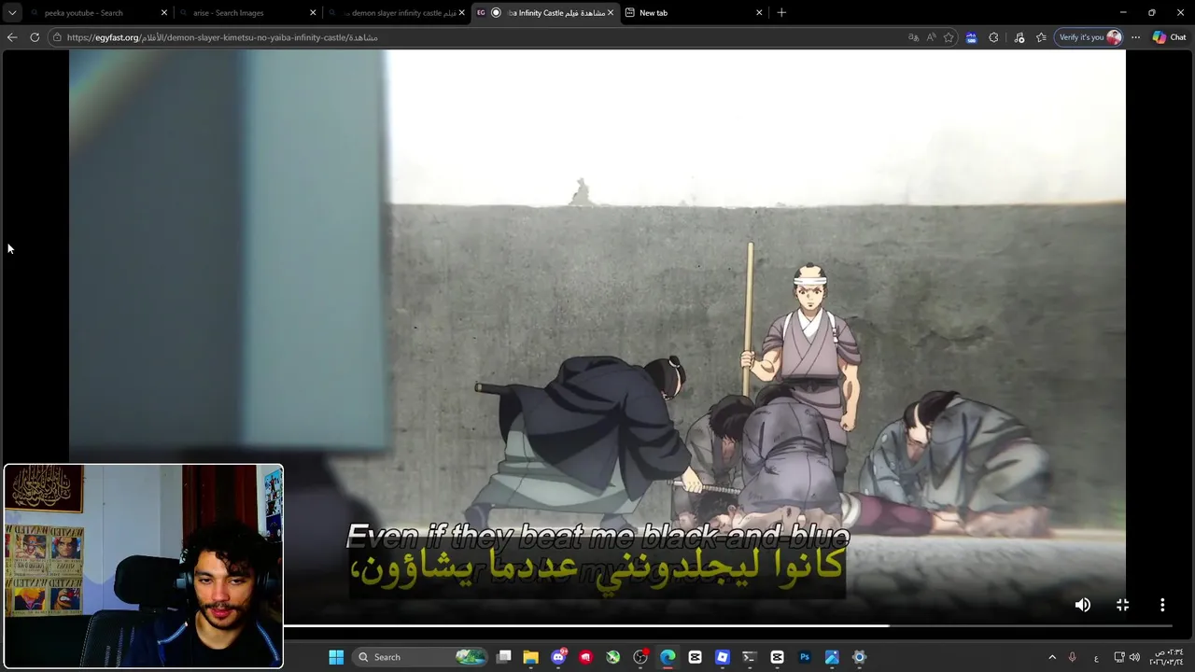Close the 'peeka youtube - Search' tab
This screenshot has height=672, width=1195.
pyautogui.click(x=164, y=13)
